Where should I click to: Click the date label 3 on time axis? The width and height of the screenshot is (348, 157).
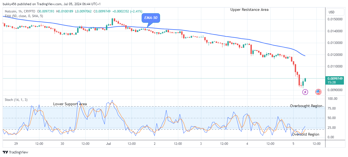tap(201, 143)
